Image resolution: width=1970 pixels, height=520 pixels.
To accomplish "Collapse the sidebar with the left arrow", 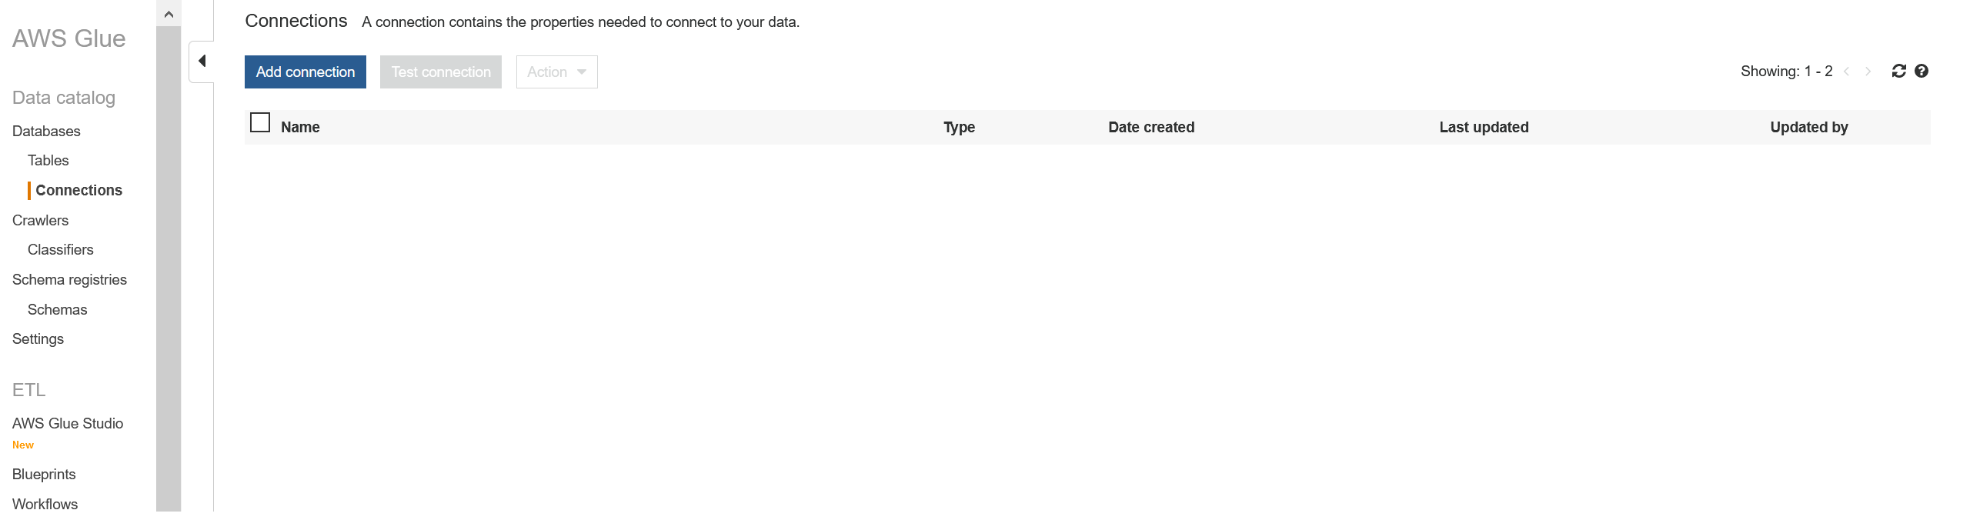I will click(202, 61).
